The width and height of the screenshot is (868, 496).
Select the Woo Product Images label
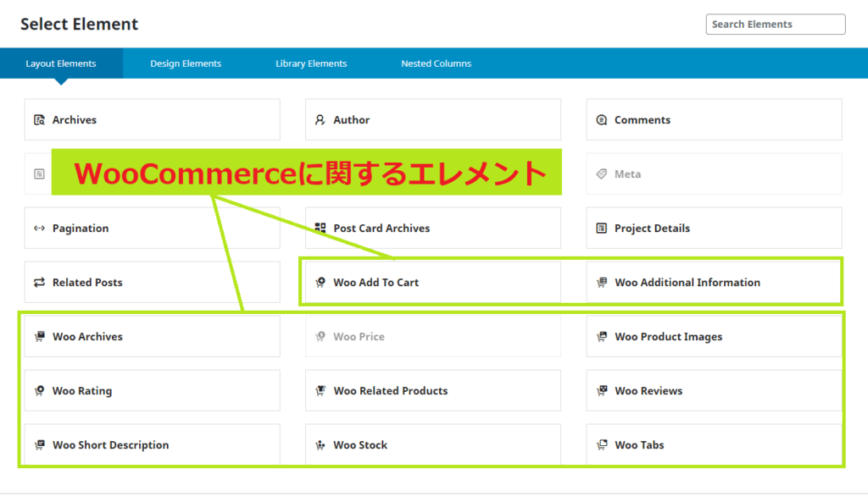pyautogui.click(x=668, y=337)
